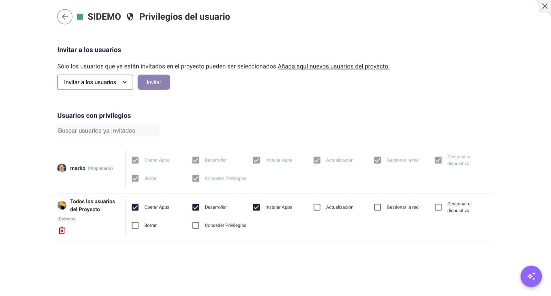The height and width of the screenshot is (296, 551).
Task: Focus the Buscar usuarios ya invitados field
Action: pyautogui.click(x=108, y=130)
